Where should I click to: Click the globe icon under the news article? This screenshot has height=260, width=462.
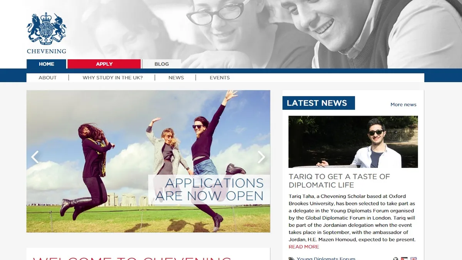(395, 259)
